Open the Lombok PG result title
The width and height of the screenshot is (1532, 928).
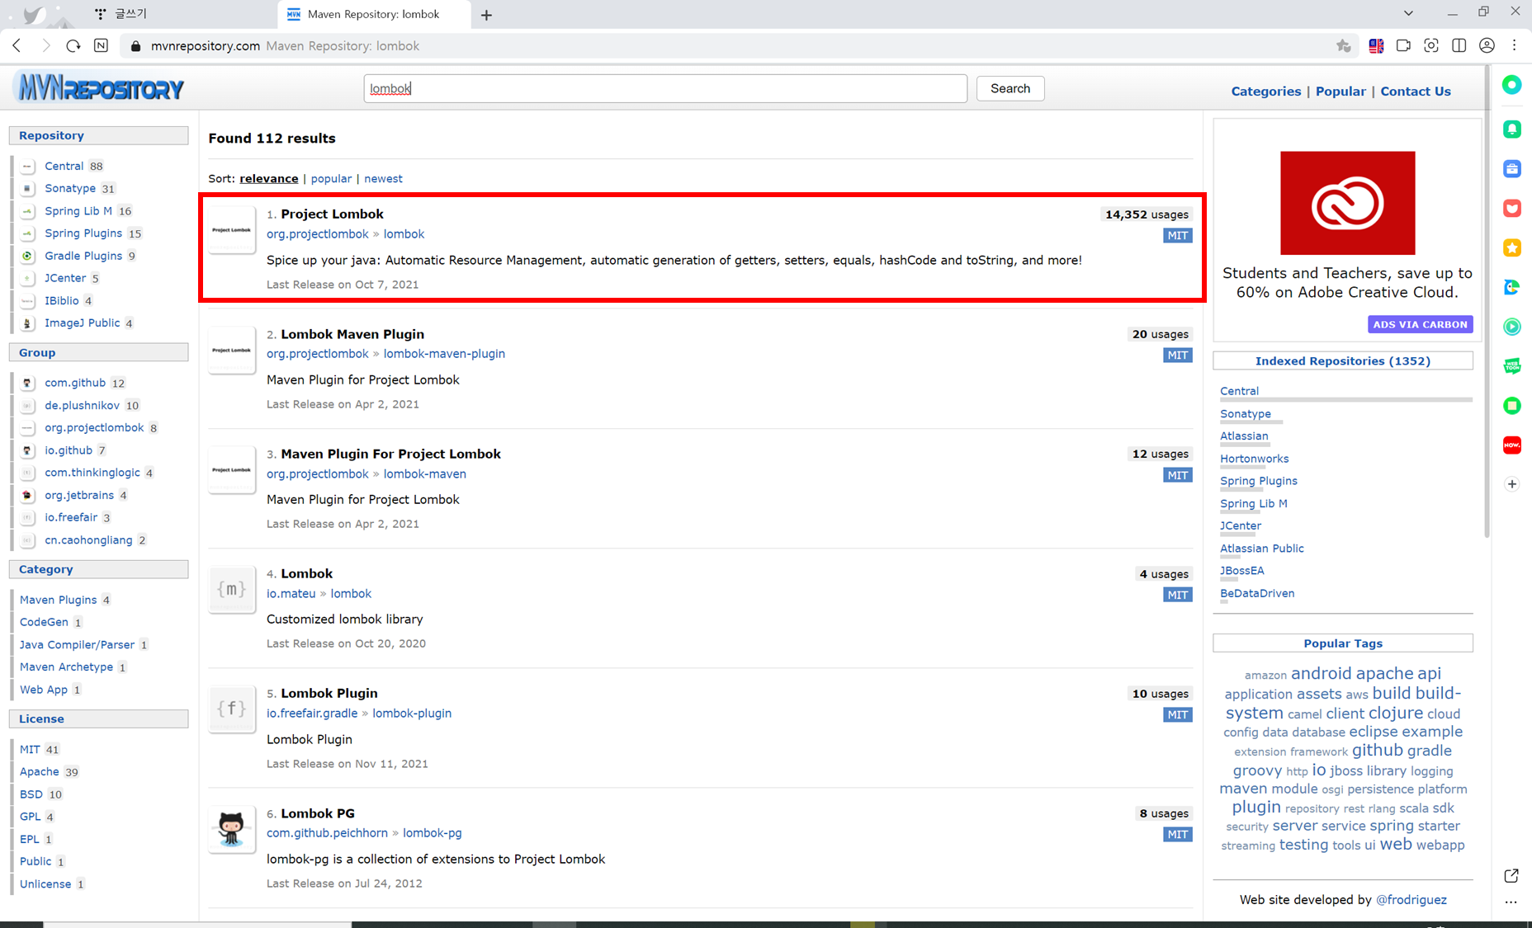point(318,813)
